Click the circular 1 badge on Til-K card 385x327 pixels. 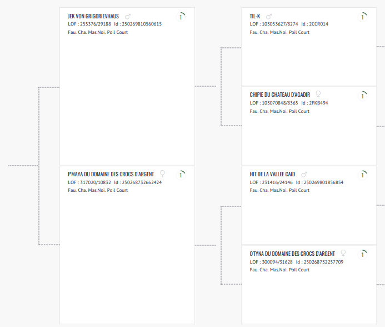click(x=362, y=17)
